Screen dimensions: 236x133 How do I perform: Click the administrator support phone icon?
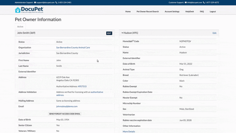click(56, 2)
